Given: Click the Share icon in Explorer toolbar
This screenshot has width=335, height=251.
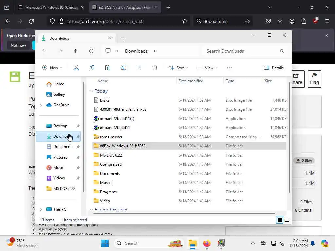Looking at the screenshot, I should (139, 68).
